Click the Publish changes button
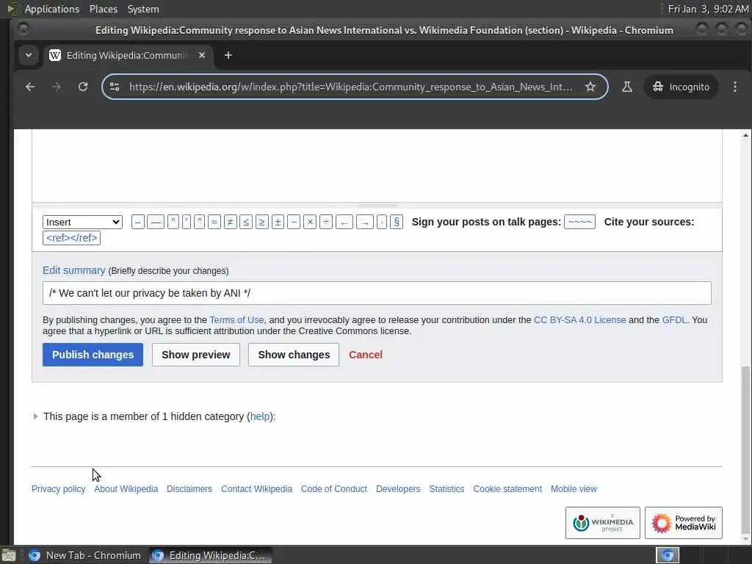This screenshot has width=752, height=564. [x=93, y=355]
